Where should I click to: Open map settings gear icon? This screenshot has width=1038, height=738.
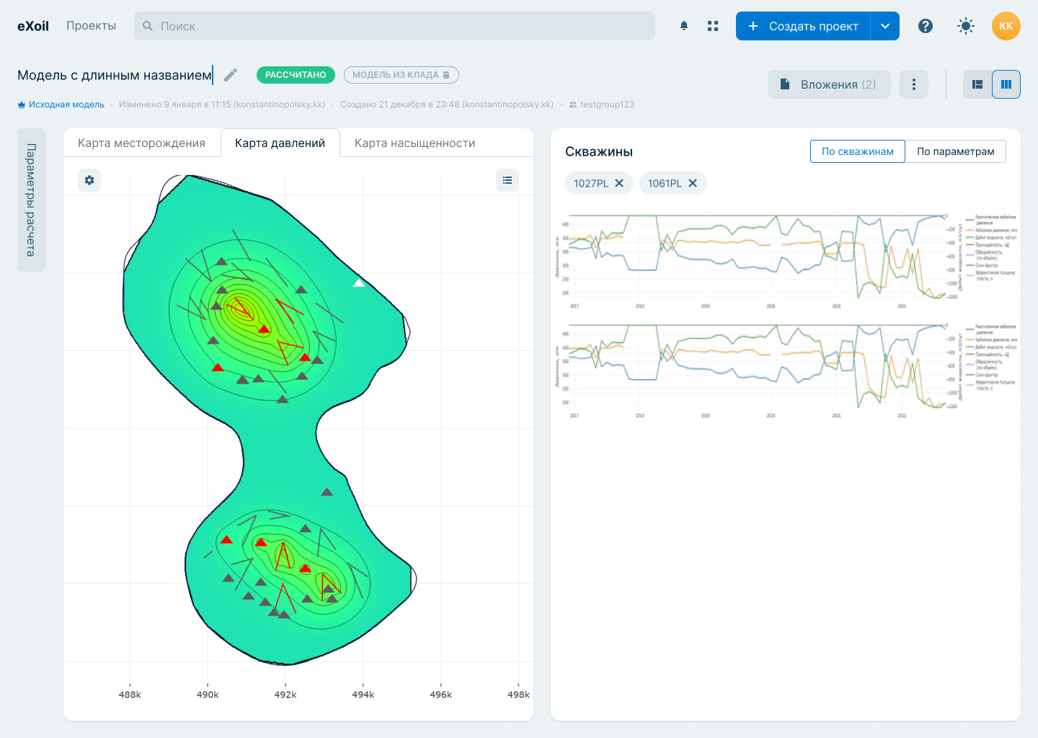[89, 180]
